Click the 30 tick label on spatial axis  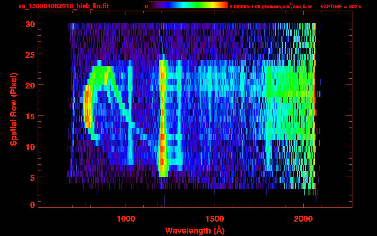(30, 23)
